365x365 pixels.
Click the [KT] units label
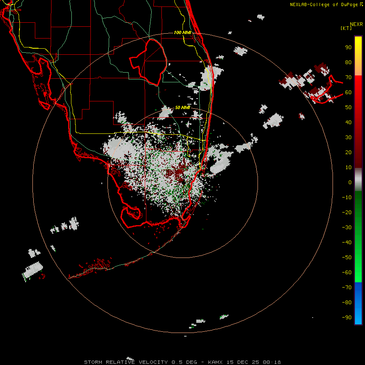click(x=346, y=28)
